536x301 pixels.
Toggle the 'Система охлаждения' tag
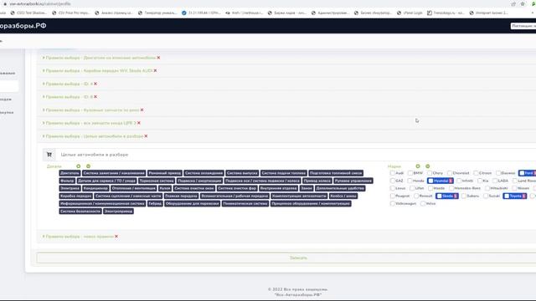pyautogui.click(x=204, y=173)
